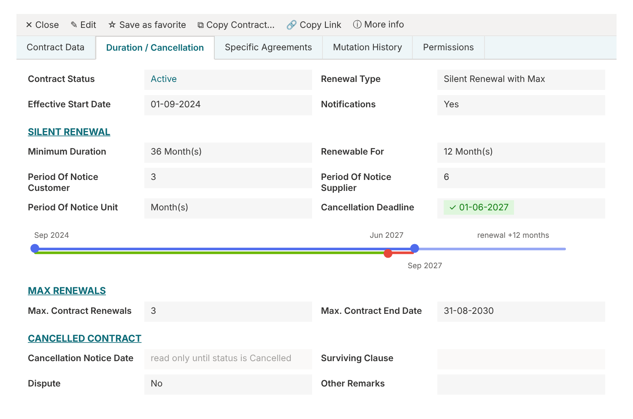Click the Edit pencil icon
The height and width of the screenshot is (419, 633).
pos(74,25)
